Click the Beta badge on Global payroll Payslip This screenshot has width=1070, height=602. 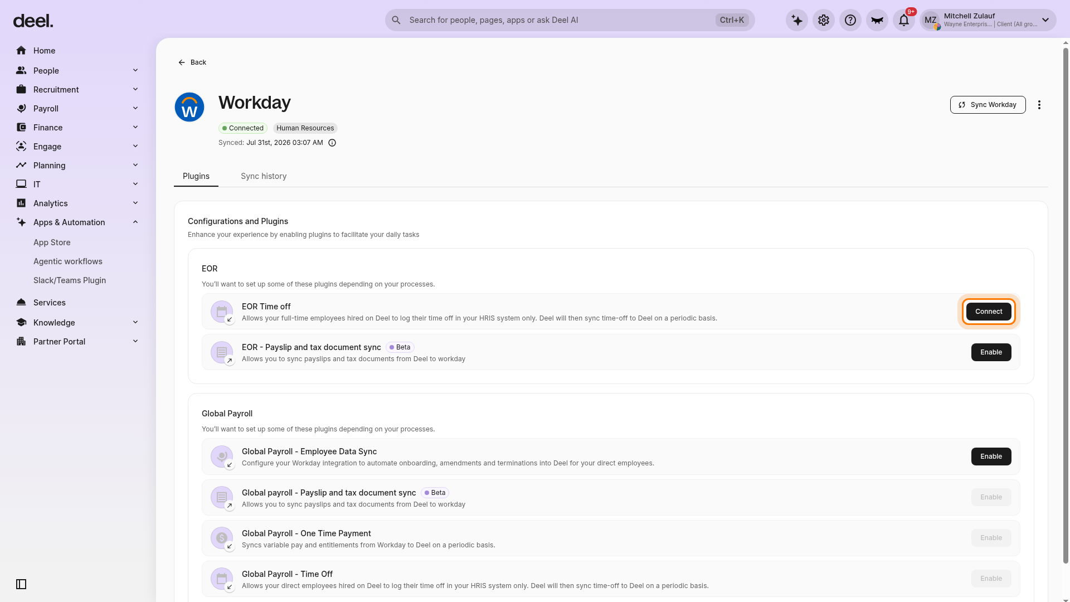(435, 493)
